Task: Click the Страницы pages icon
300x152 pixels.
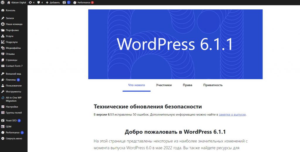Action: point(3,60)
